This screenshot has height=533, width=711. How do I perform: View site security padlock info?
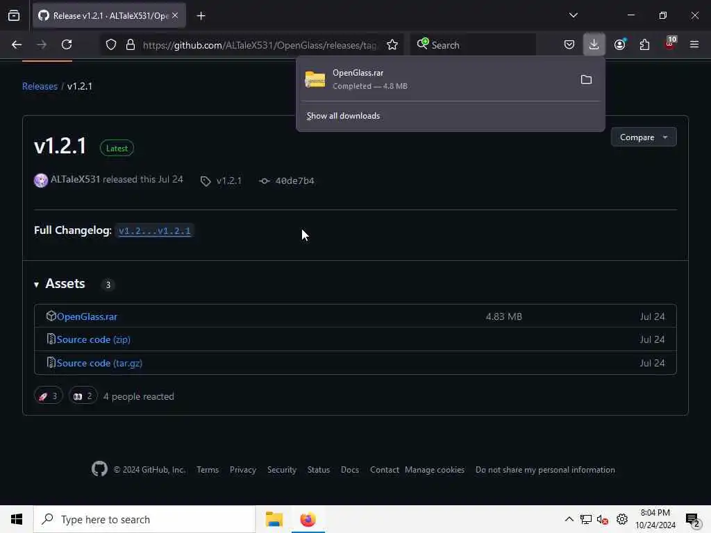130,45
